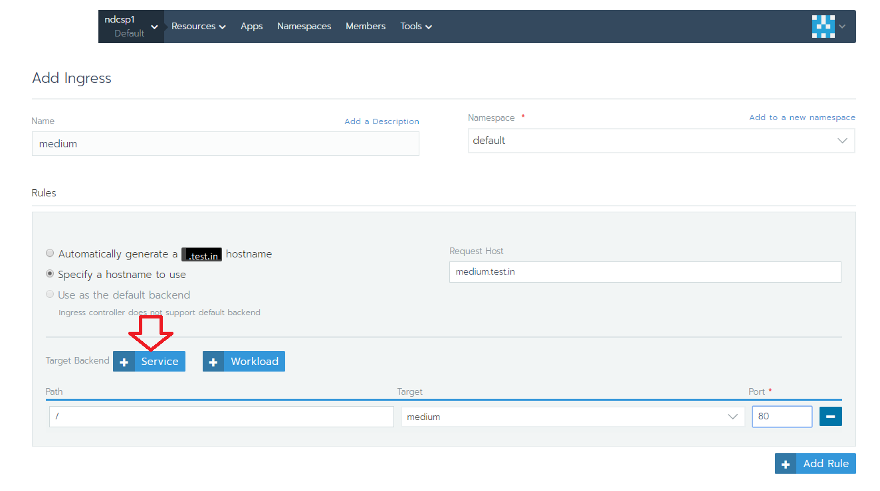Click the .test.in hostname badge
Viewport: 880px width, 491px height.
pos(201,254)
